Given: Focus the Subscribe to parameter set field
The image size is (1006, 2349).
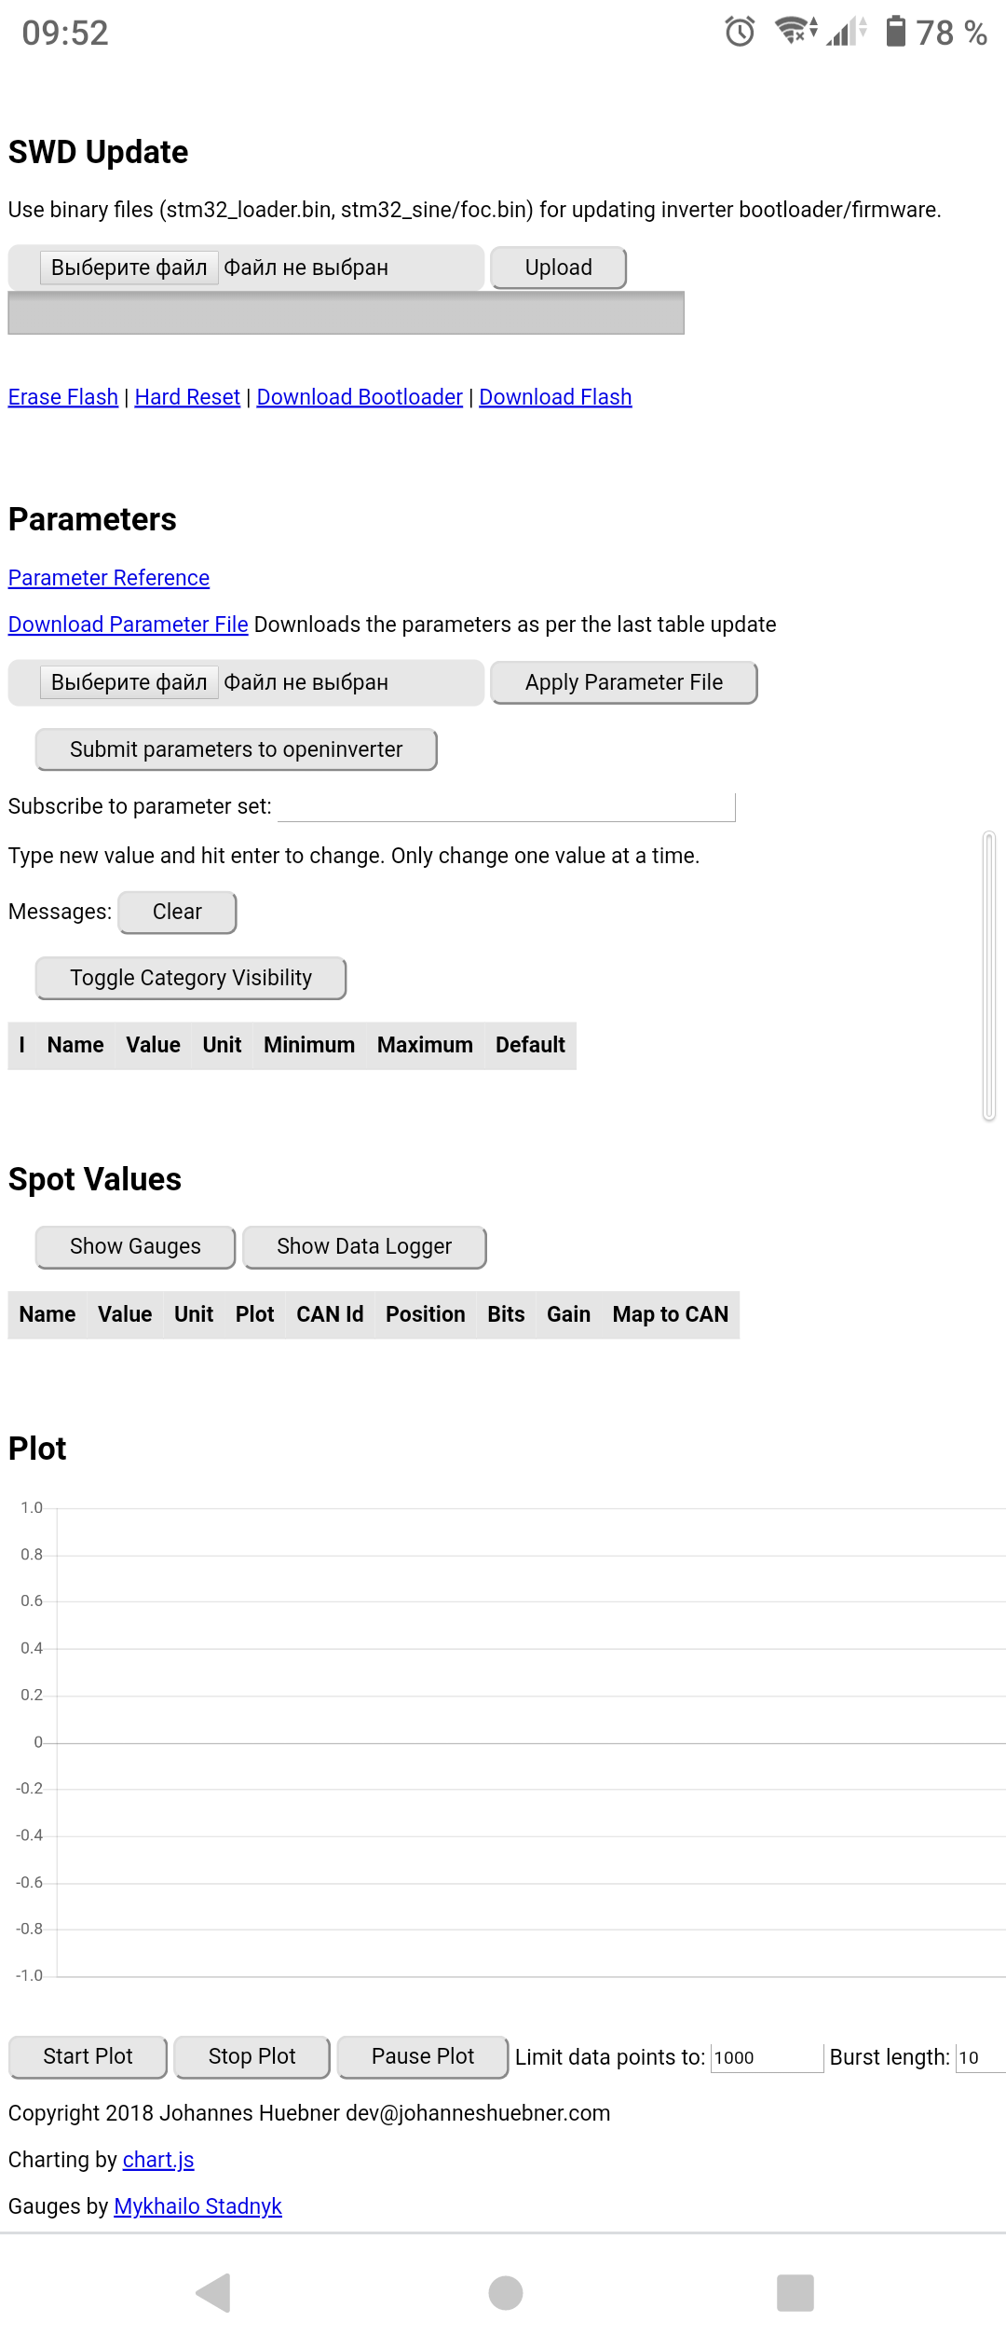Looking at the screenshot, I should click(x=507, y=806).
